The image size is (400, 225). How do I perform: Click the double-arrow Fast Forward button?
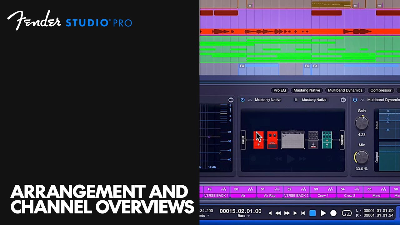[287, 213]
